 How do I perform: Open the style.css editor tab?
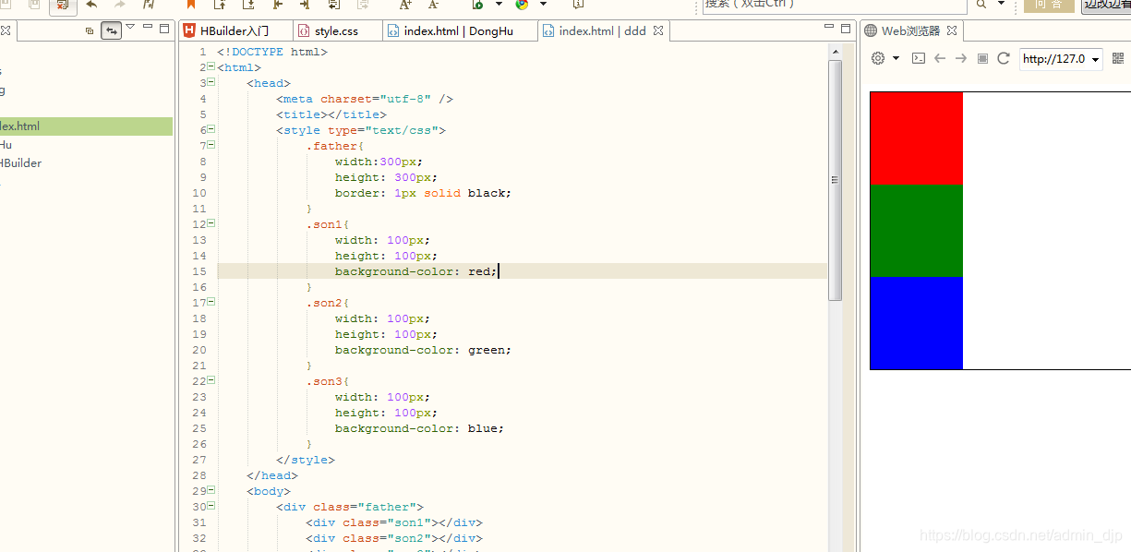pos(336,30)
